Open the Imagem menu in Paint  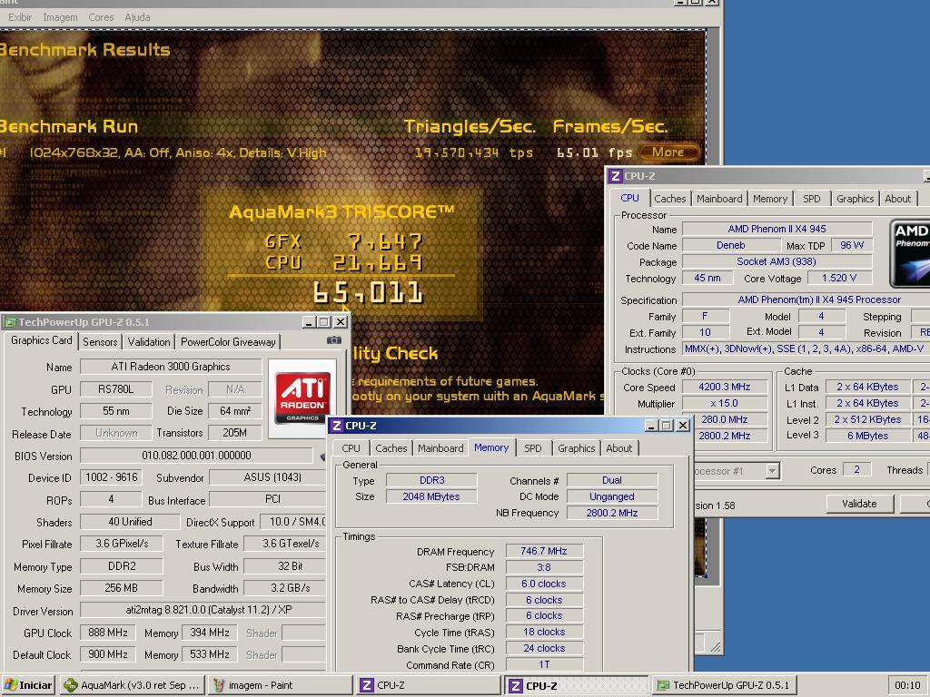pyautogui.click(x=60, y=17)
